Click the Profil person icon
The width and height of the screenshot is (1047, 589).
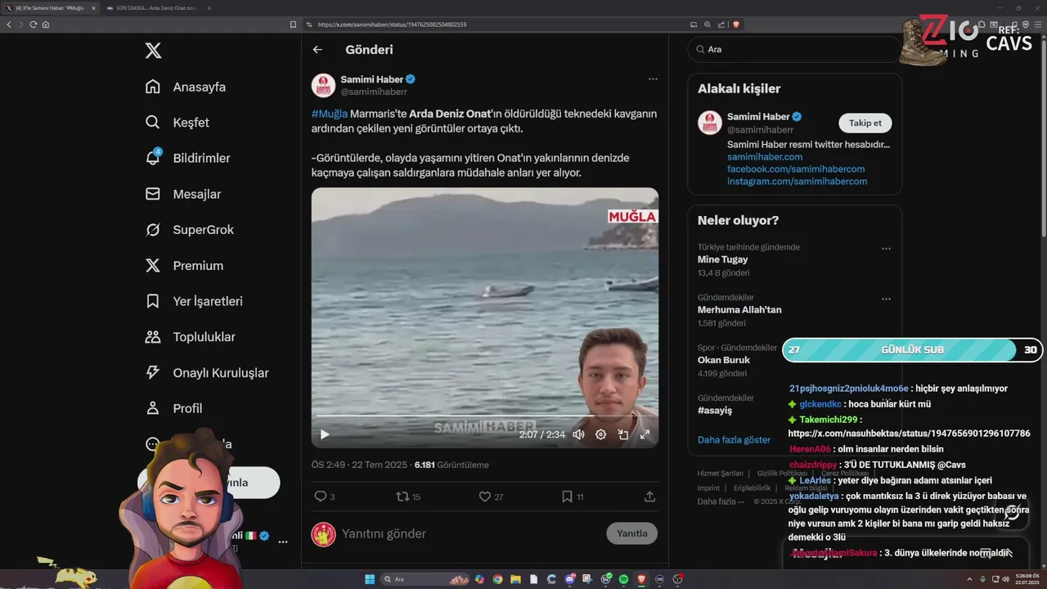point(153,408)
